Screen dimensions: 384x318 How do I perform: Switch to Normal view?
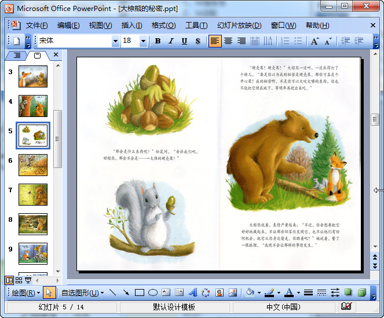tap(9, 280)
